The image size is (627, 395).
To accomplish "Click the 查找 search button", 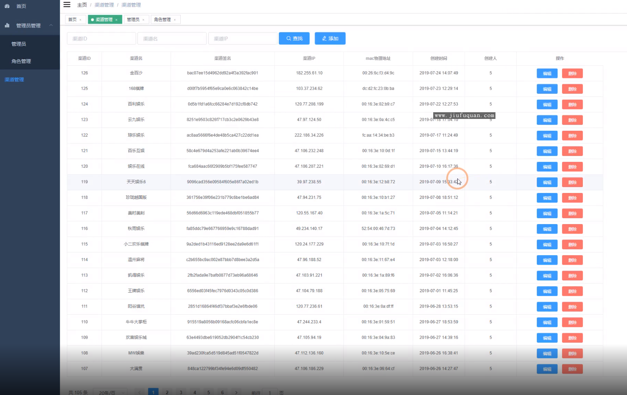I will pyautogui.click(x=294, y=39).
